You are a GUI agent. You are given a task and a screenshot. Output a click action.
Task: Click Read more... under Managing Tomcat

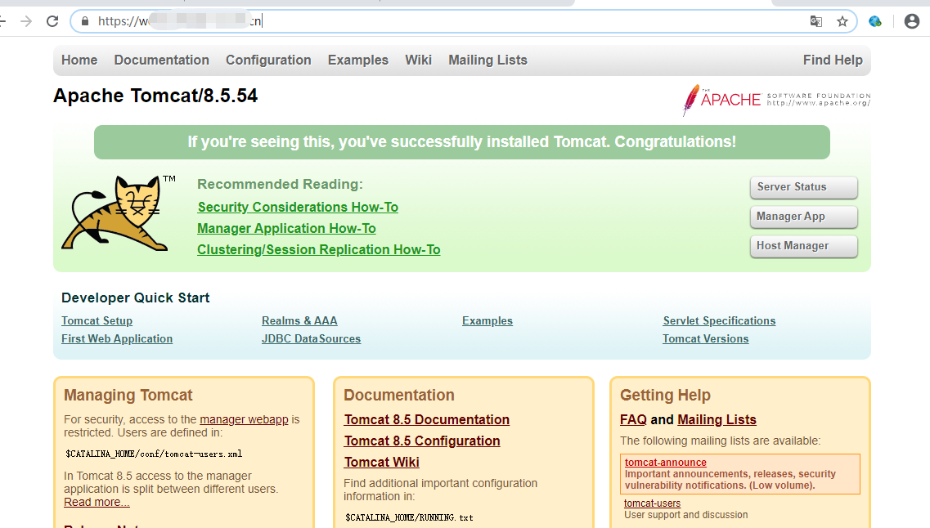tap(97, 503)
